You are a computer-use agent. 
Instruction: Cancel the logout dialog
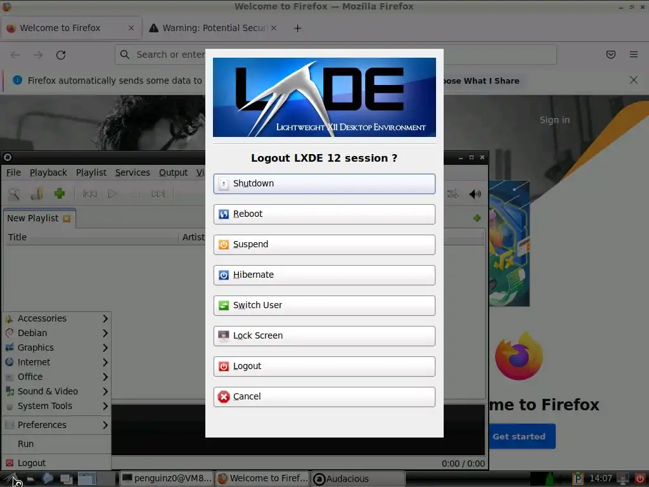pyautogui.click(x=324, y=397)
